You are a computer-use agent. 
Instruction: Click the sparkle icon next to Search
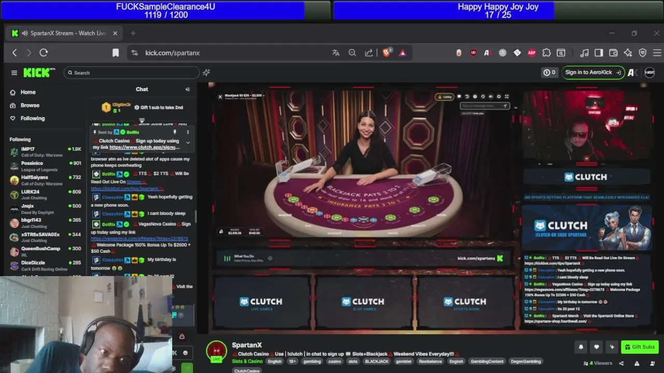pos(206,73)
